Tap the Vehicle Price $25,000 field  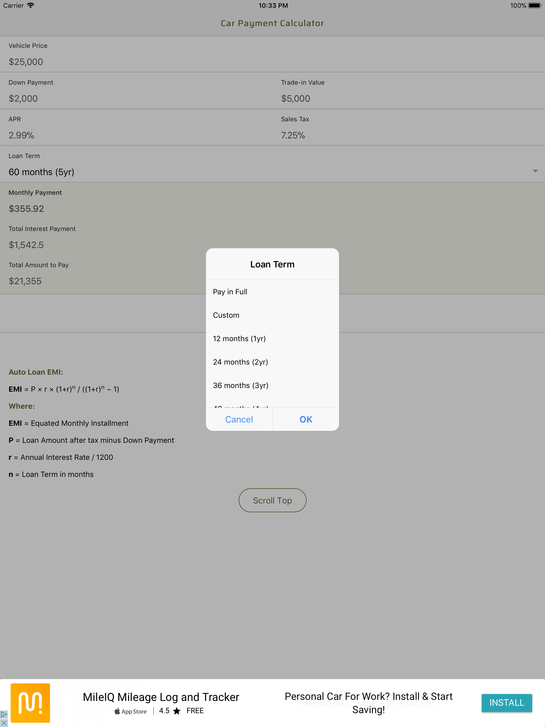26,62
